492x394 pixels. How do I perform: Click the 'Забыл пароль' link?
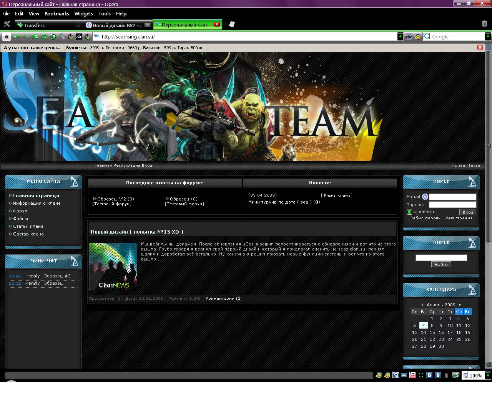pyautogui.click(x=425, y=218)
